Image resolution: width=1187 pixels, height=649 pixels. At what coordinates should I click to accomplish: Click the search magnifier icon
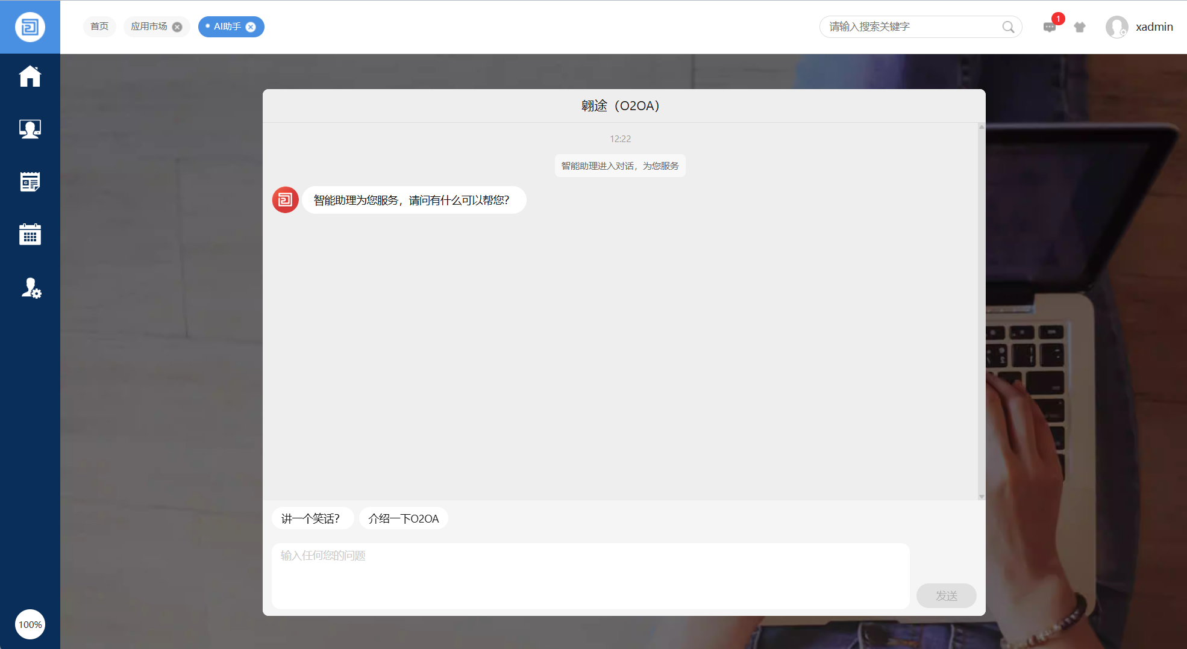coord(1008,27)
